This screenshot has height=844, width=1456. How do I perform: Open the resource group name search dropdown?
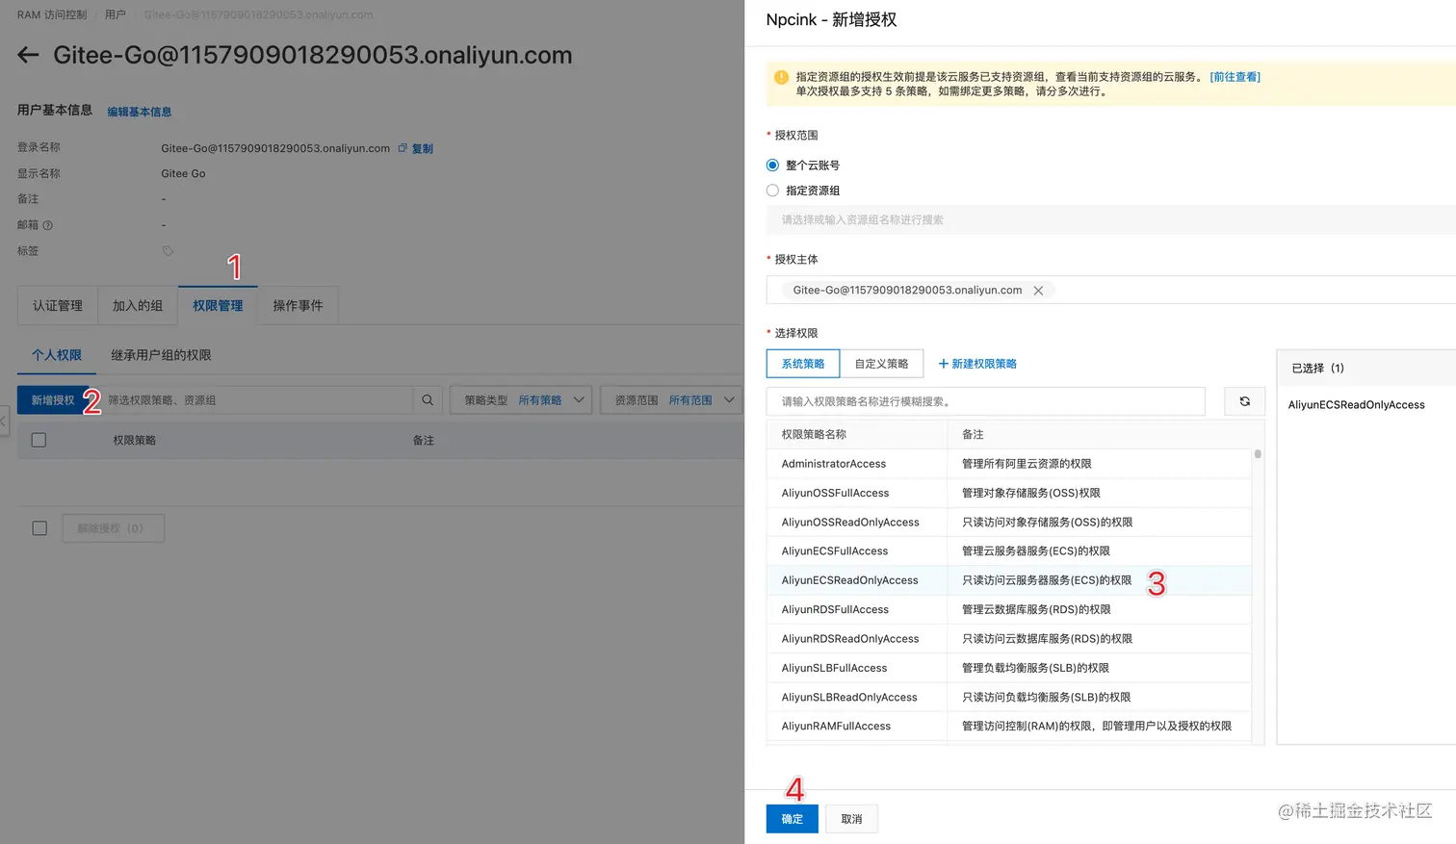1111,220
